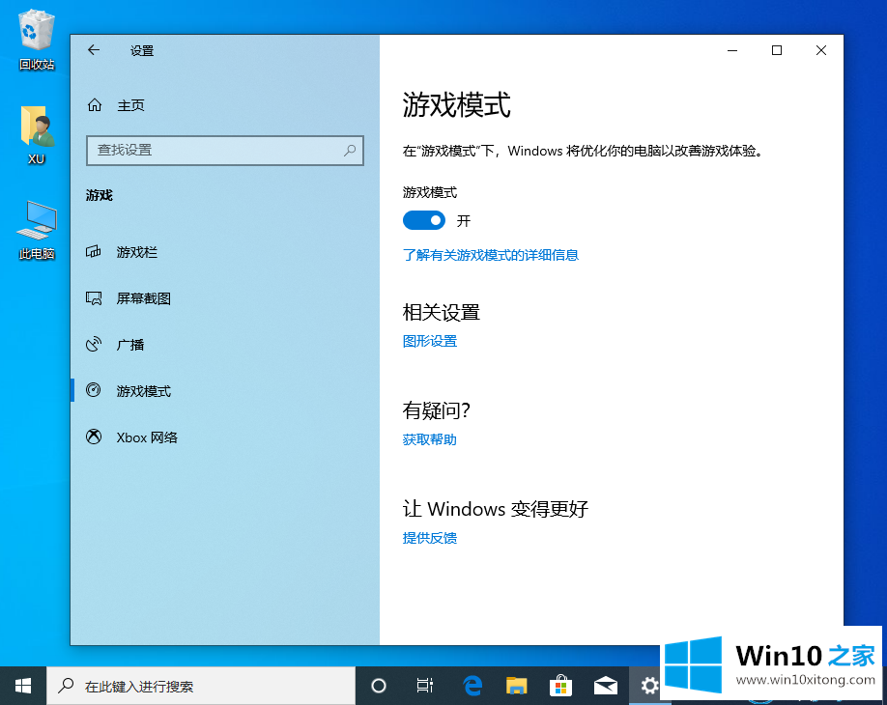This screenshot has width=887, height=705.
Task: Click the Cortana circle taskbar icon
Action: coord(379,686)
